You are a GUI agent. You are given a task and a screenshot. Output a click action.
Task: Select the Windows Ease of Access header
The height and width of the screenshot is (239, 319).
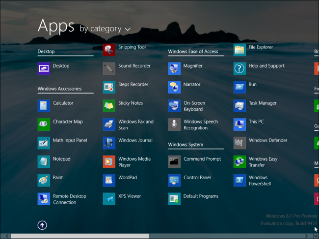point(193,51)
